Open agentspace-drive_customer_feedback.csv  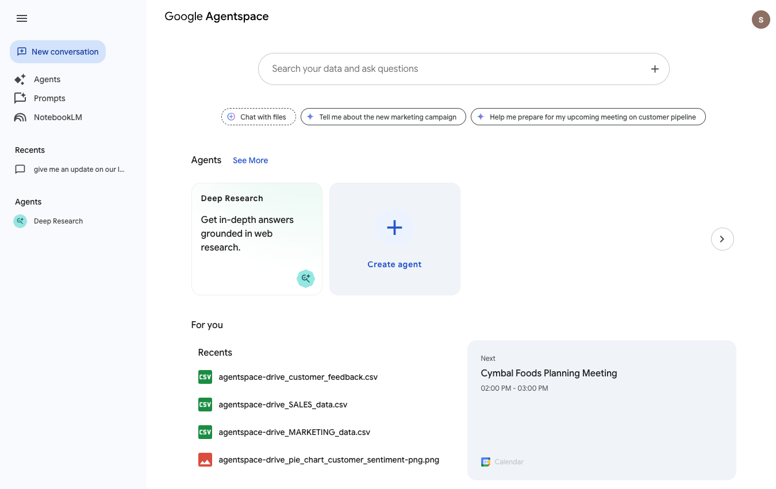point(298,377)
